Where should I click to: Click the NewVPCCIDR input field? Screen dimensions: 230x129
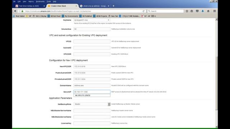click(92, 66)
